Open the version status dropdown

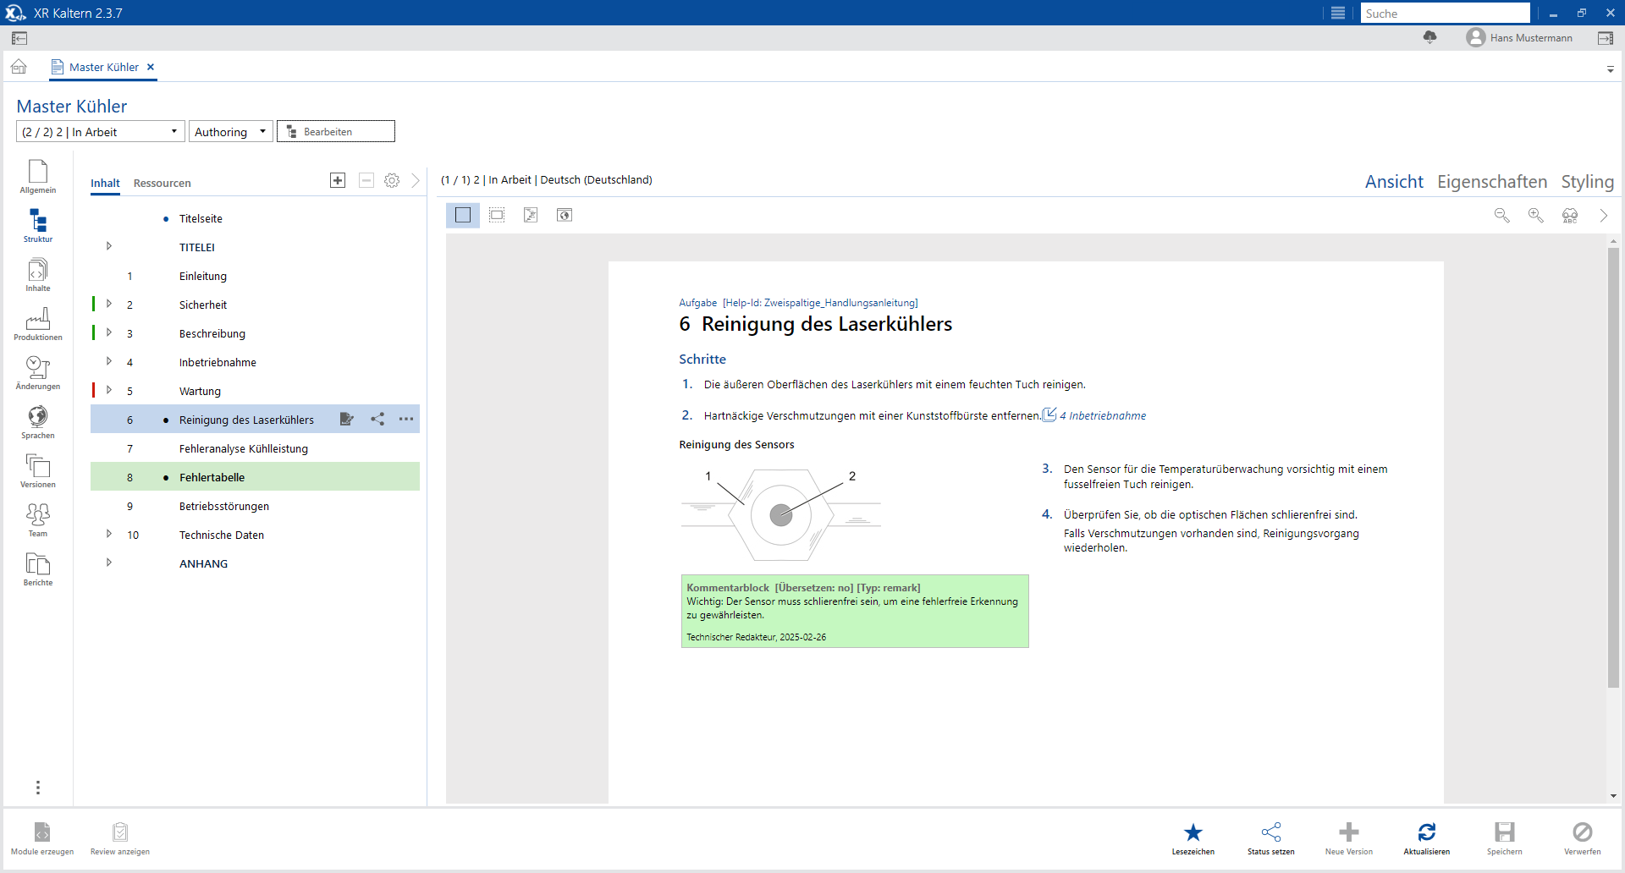pyautogui.click(x=100, y=132)
